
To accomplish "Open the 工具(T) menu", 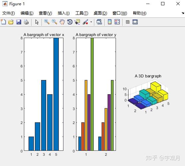I will pos(82,13).
